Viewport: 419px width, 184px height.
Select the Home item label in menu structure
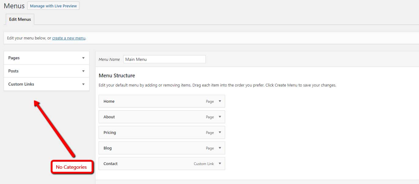point(109,101)
